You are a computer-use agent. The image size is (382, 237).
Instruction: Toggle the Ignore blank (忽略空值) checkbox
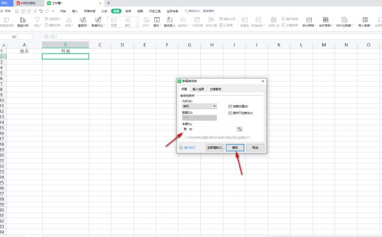(230, 107)
